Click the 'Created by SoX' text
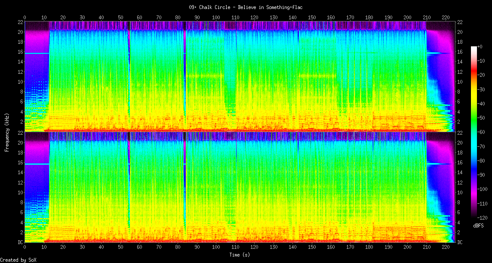Viewport: 492px width, 263px height. [18, 260]
